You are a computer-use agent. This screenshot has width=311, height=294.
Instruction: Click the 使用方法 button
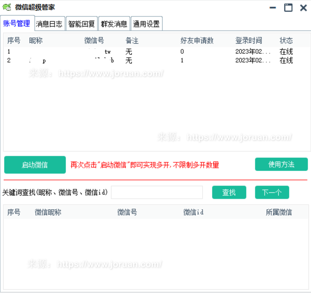coord(281,164)
